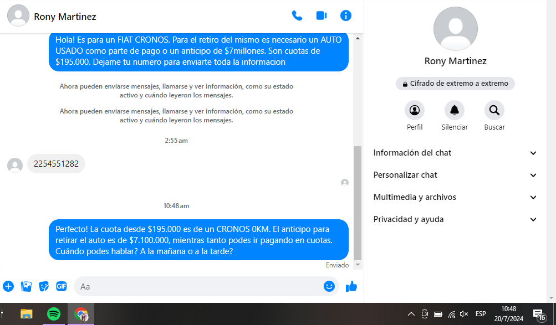Open more actions with the plus icon

pos(8,286)
